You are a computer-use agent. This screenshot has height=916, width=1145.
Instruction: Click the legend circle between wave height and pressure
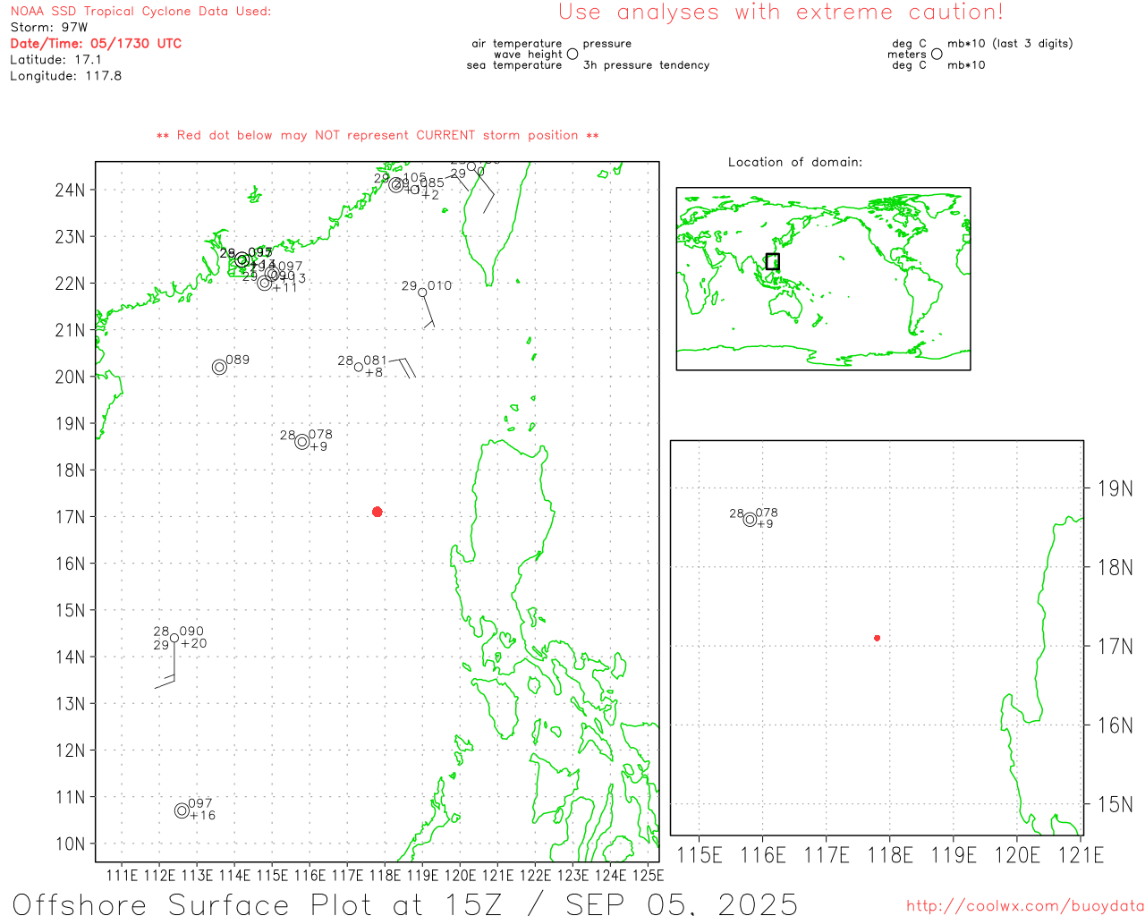572,54
